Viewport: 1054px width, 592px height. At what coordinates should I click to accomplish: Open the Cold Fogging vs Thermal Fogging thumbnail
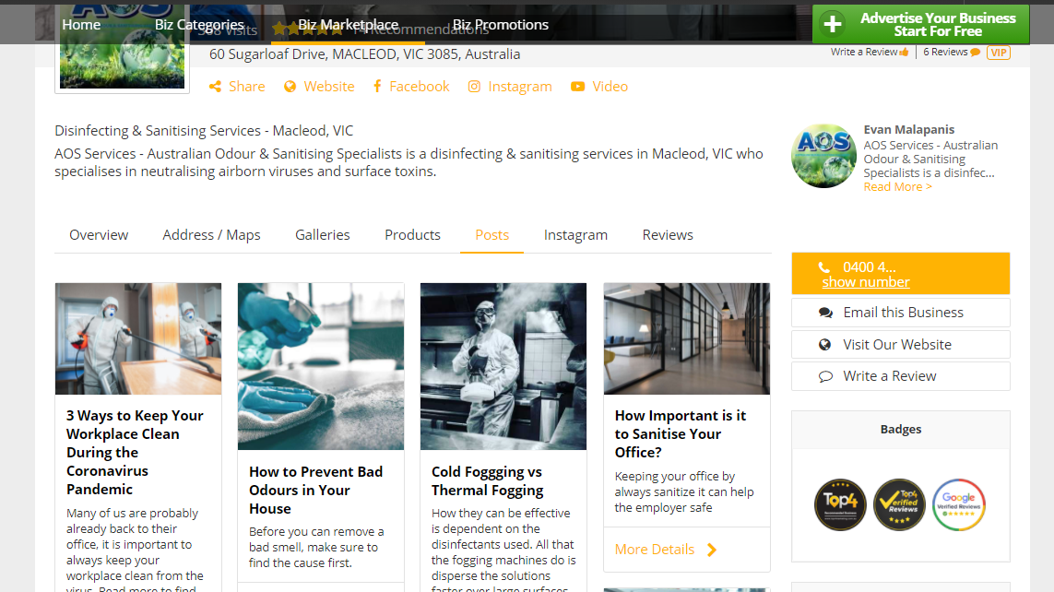[503, 366]
